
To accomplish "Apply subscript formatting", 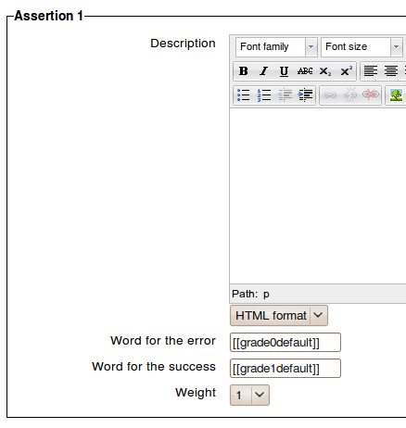I will 325,71.
